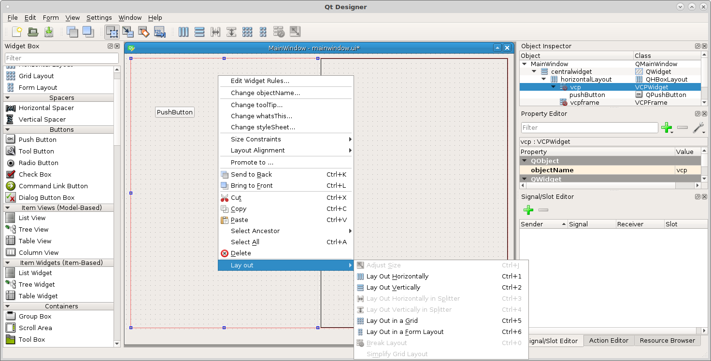Open Size Constraints submenu
This screenshot has width=711, height=361.
(286, 139)
